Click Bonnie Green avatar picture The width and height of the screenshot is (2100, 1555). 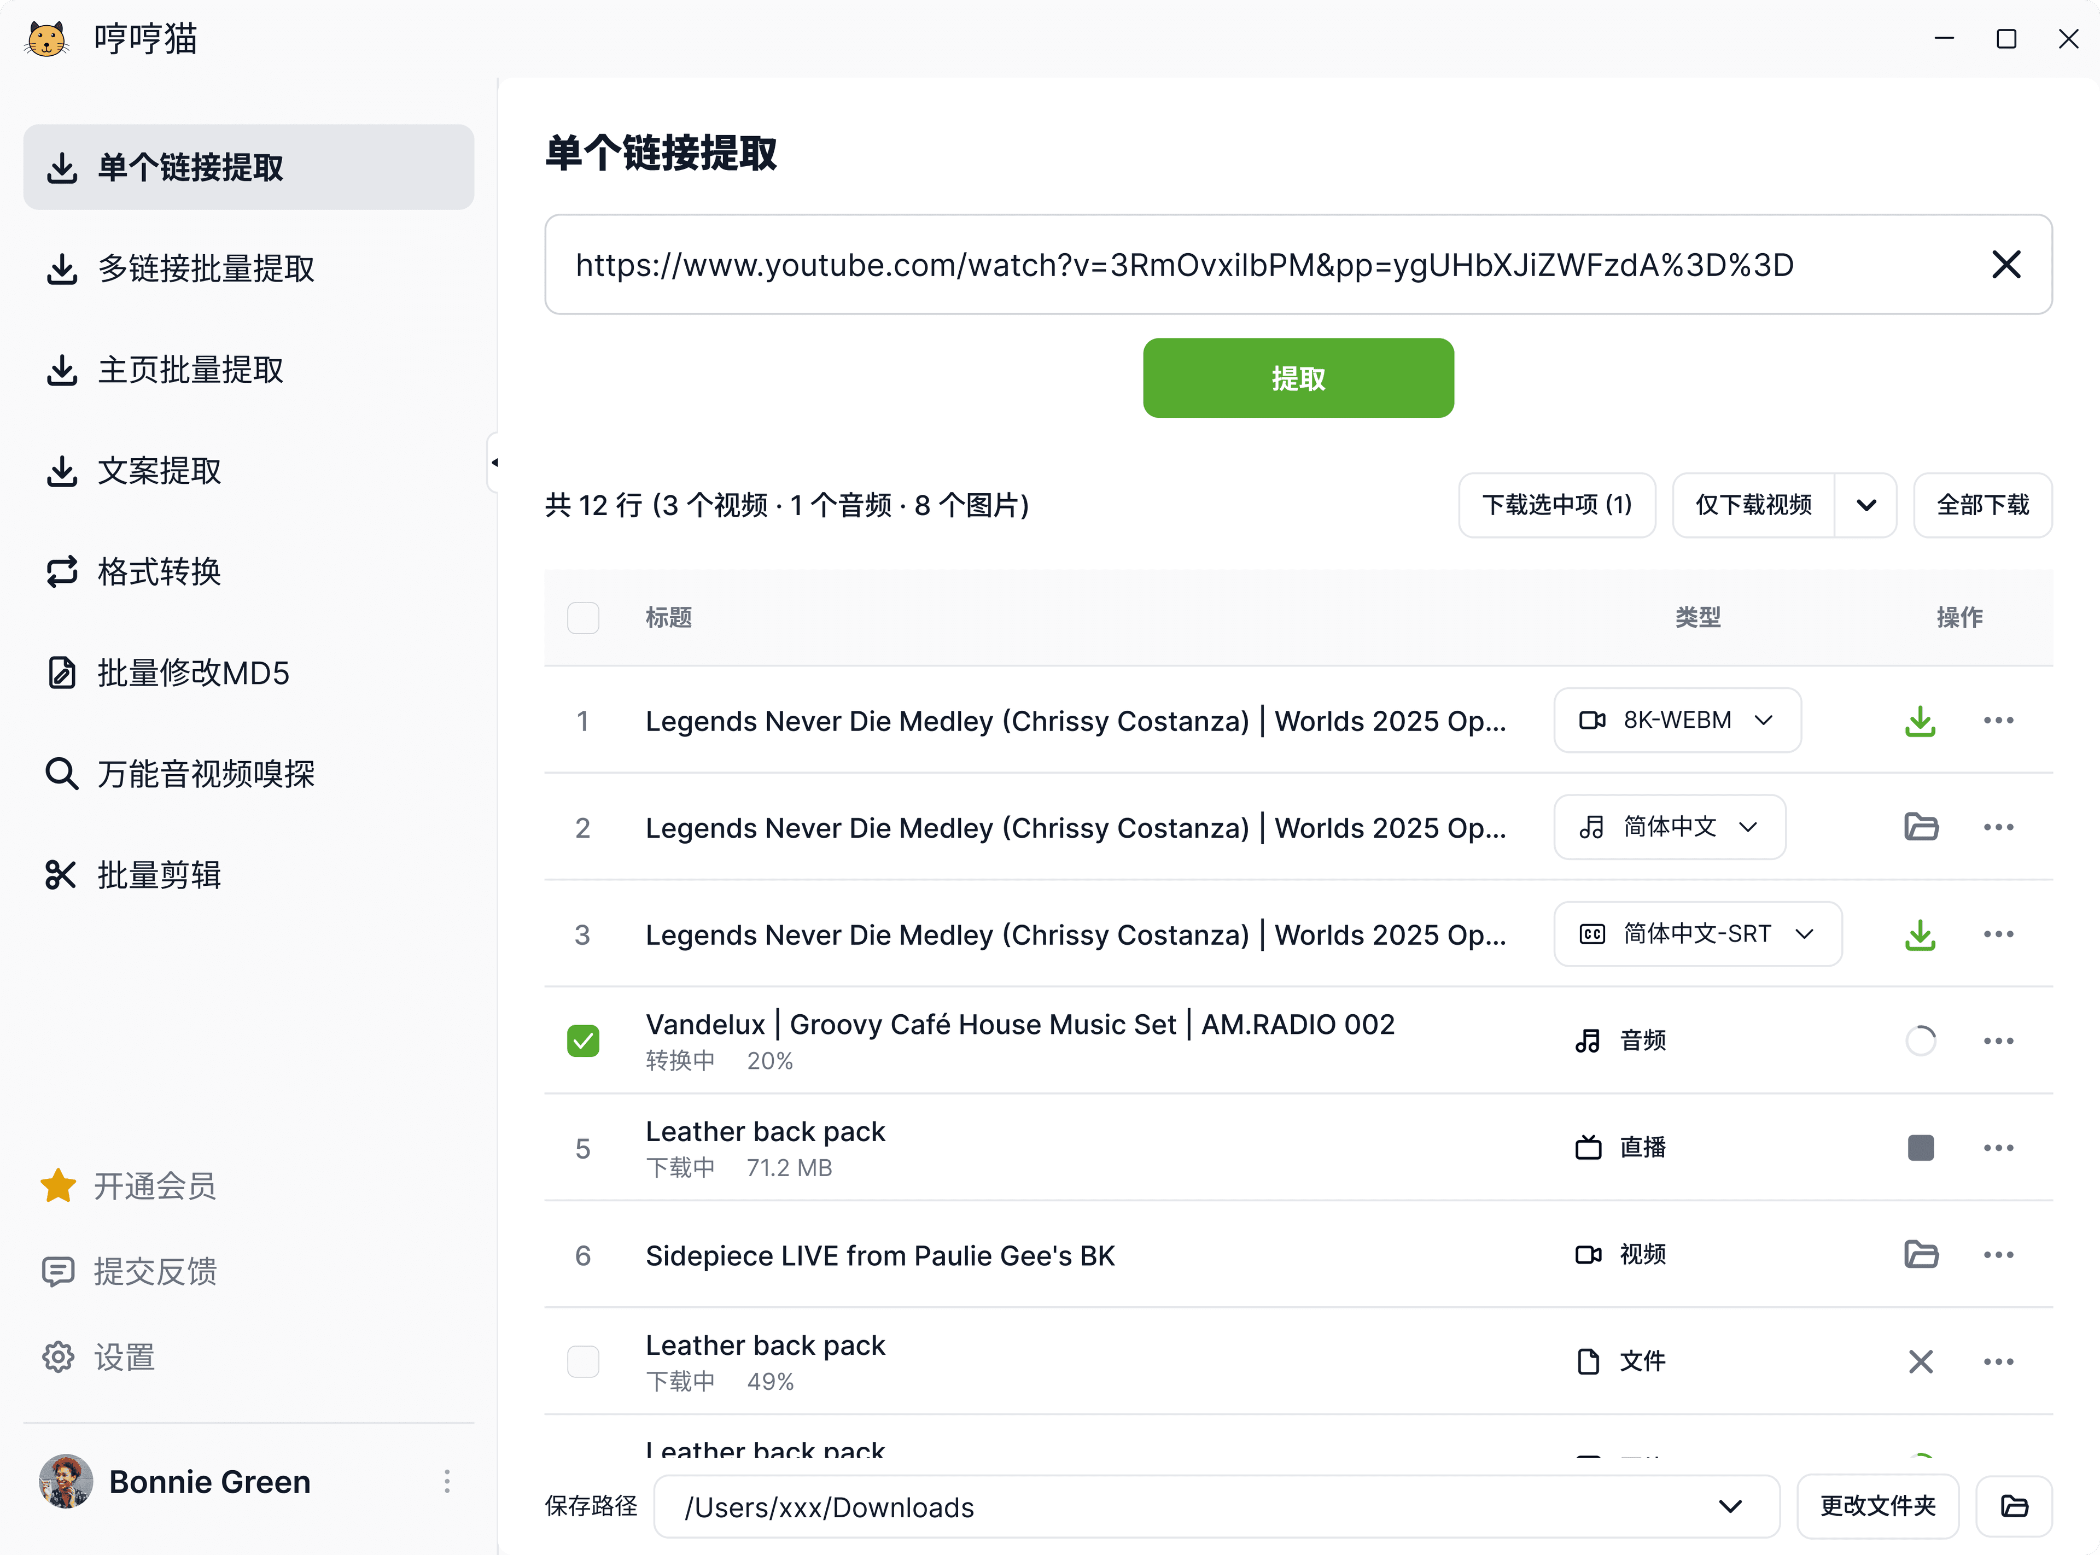(66, 1482)
